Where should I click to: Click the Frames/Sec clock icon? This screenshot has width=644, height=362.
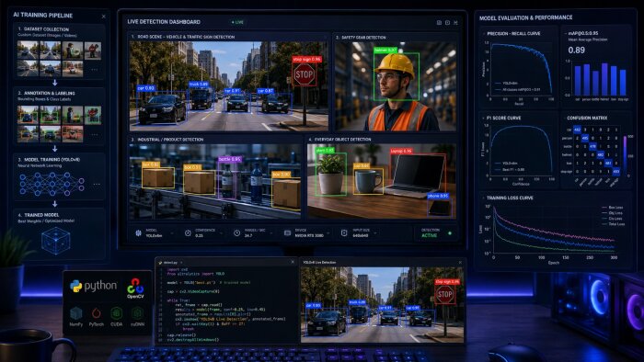(x=237, y=232)
